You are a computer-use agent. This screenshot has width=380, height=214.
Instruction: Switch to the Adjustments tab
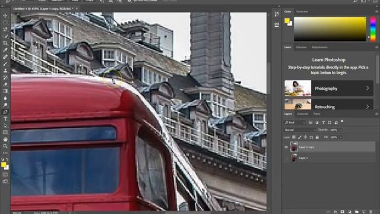point(319,48)
